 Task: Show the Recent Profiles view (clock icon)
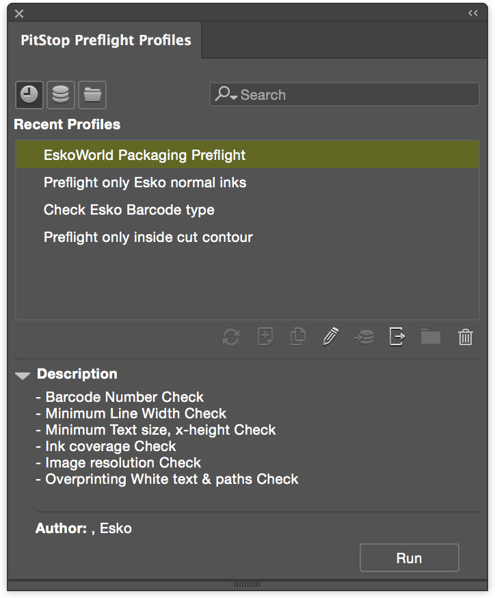click(x=29, y=94)
